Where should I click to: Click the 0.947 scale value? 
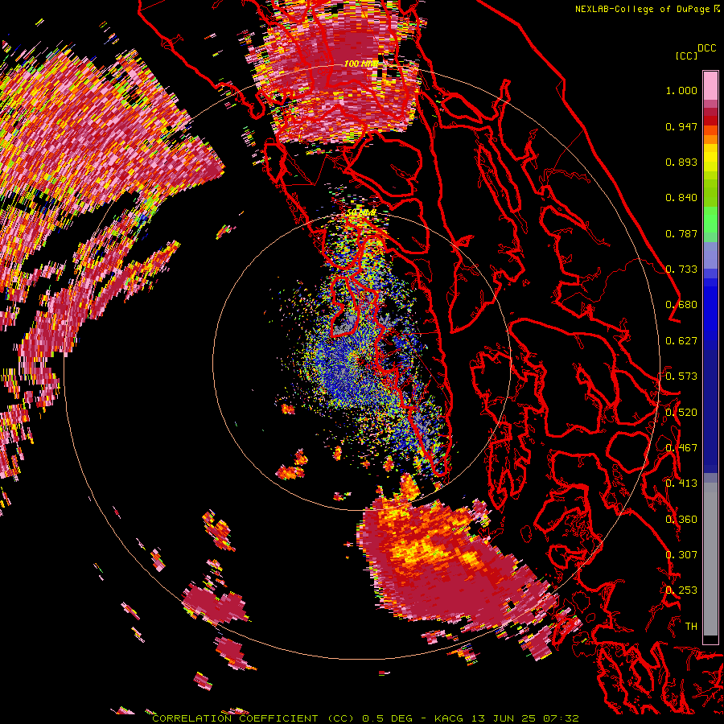click(x=681, y=126)
